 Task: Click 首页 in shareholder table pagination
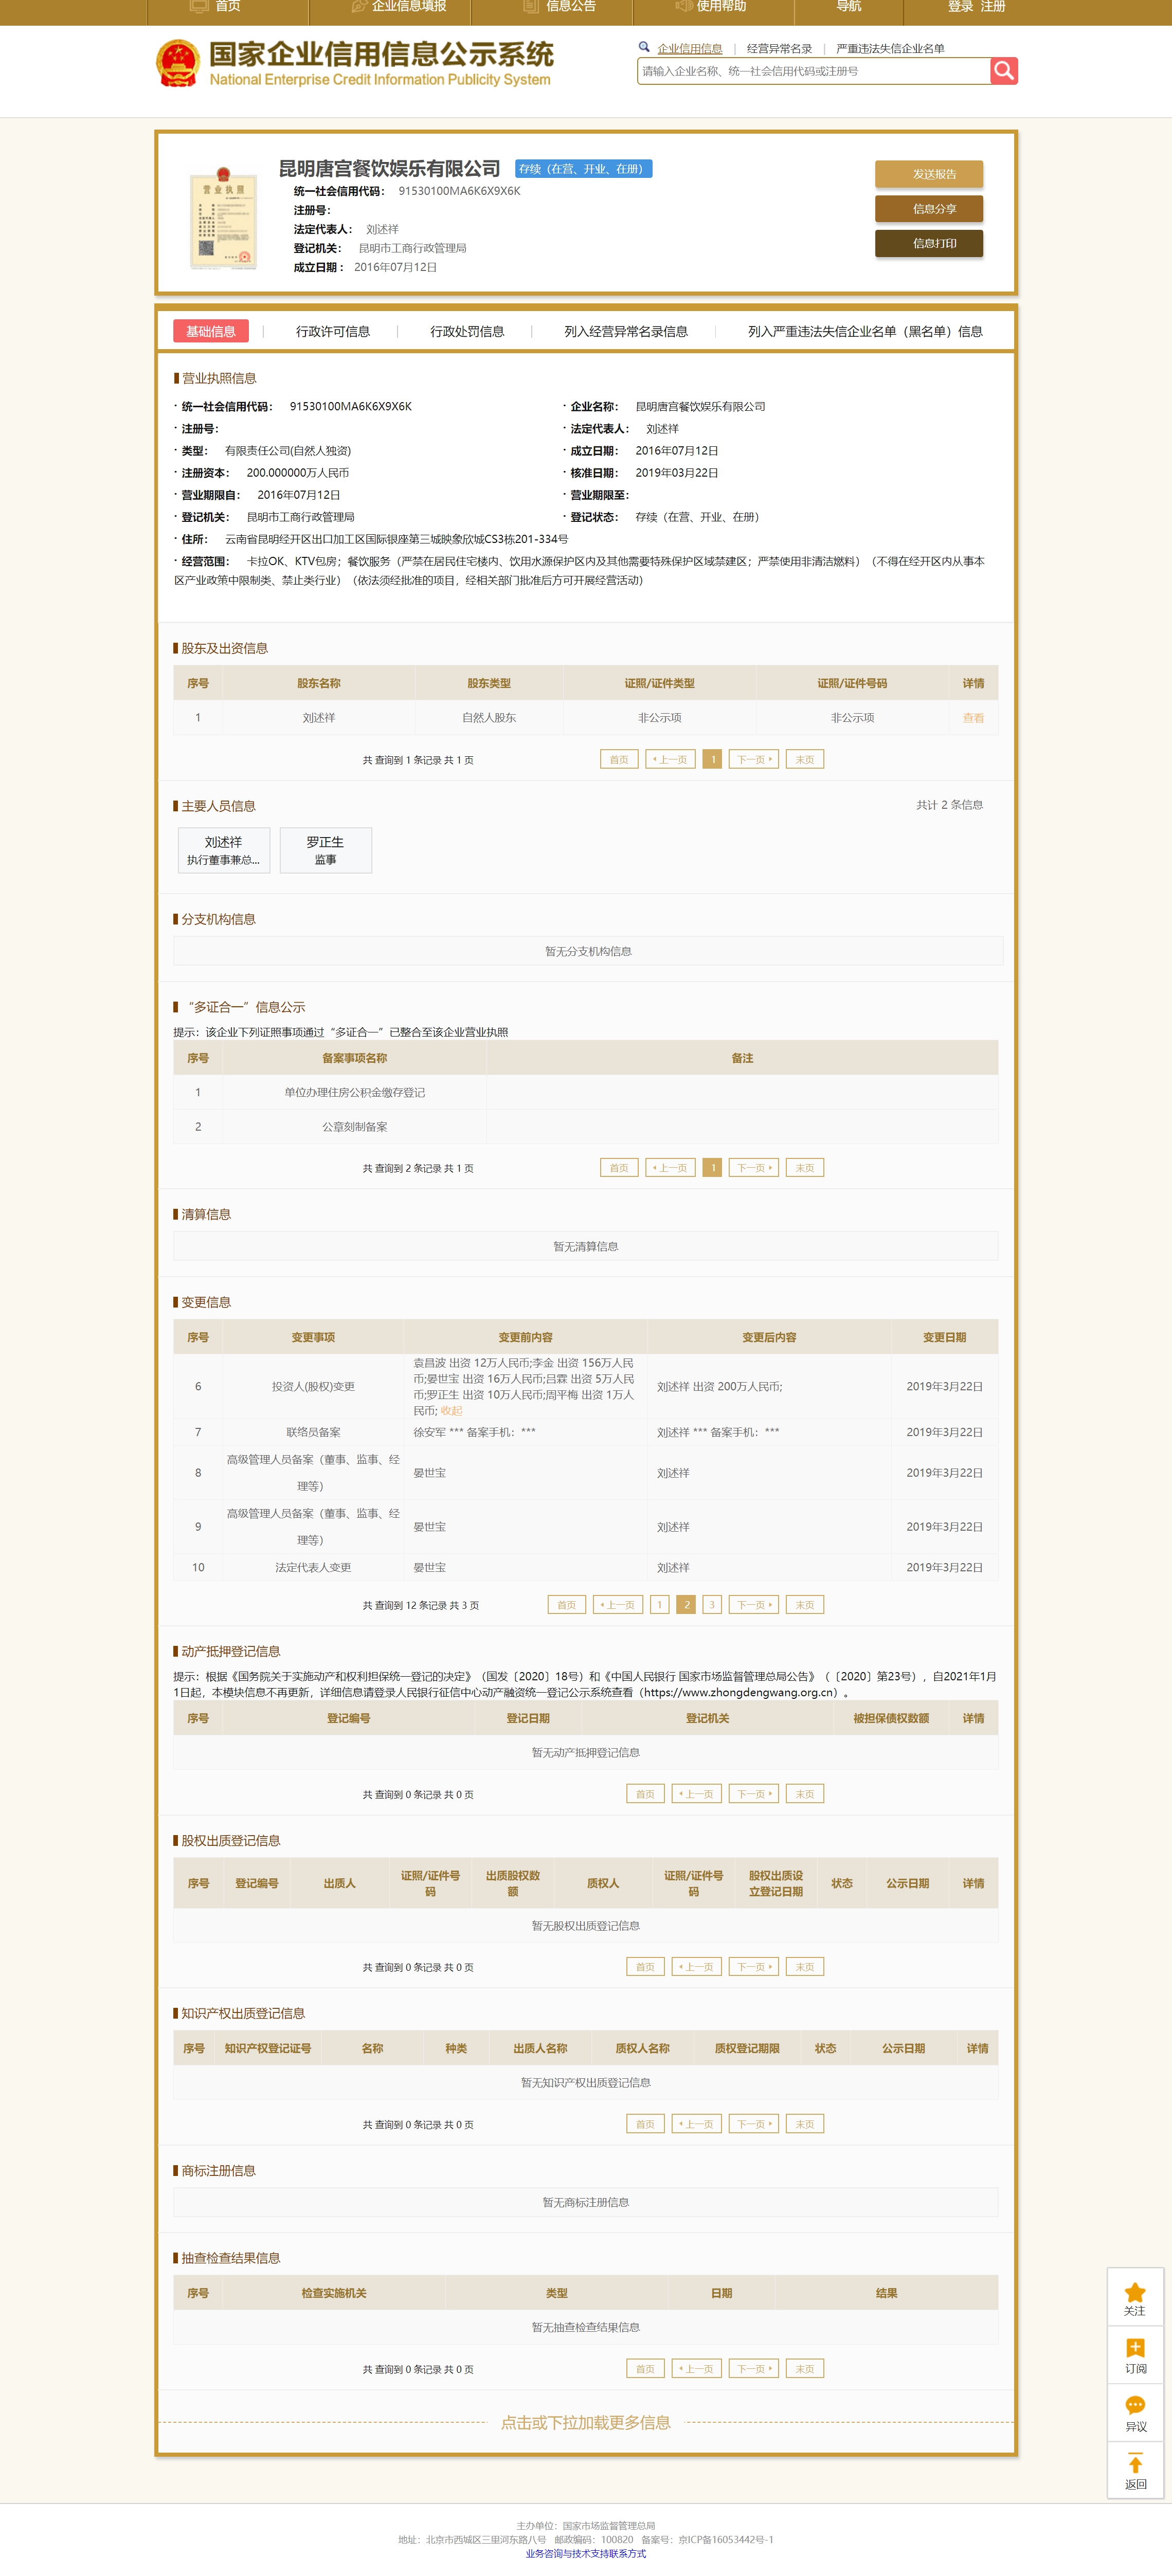pos(619,759)
